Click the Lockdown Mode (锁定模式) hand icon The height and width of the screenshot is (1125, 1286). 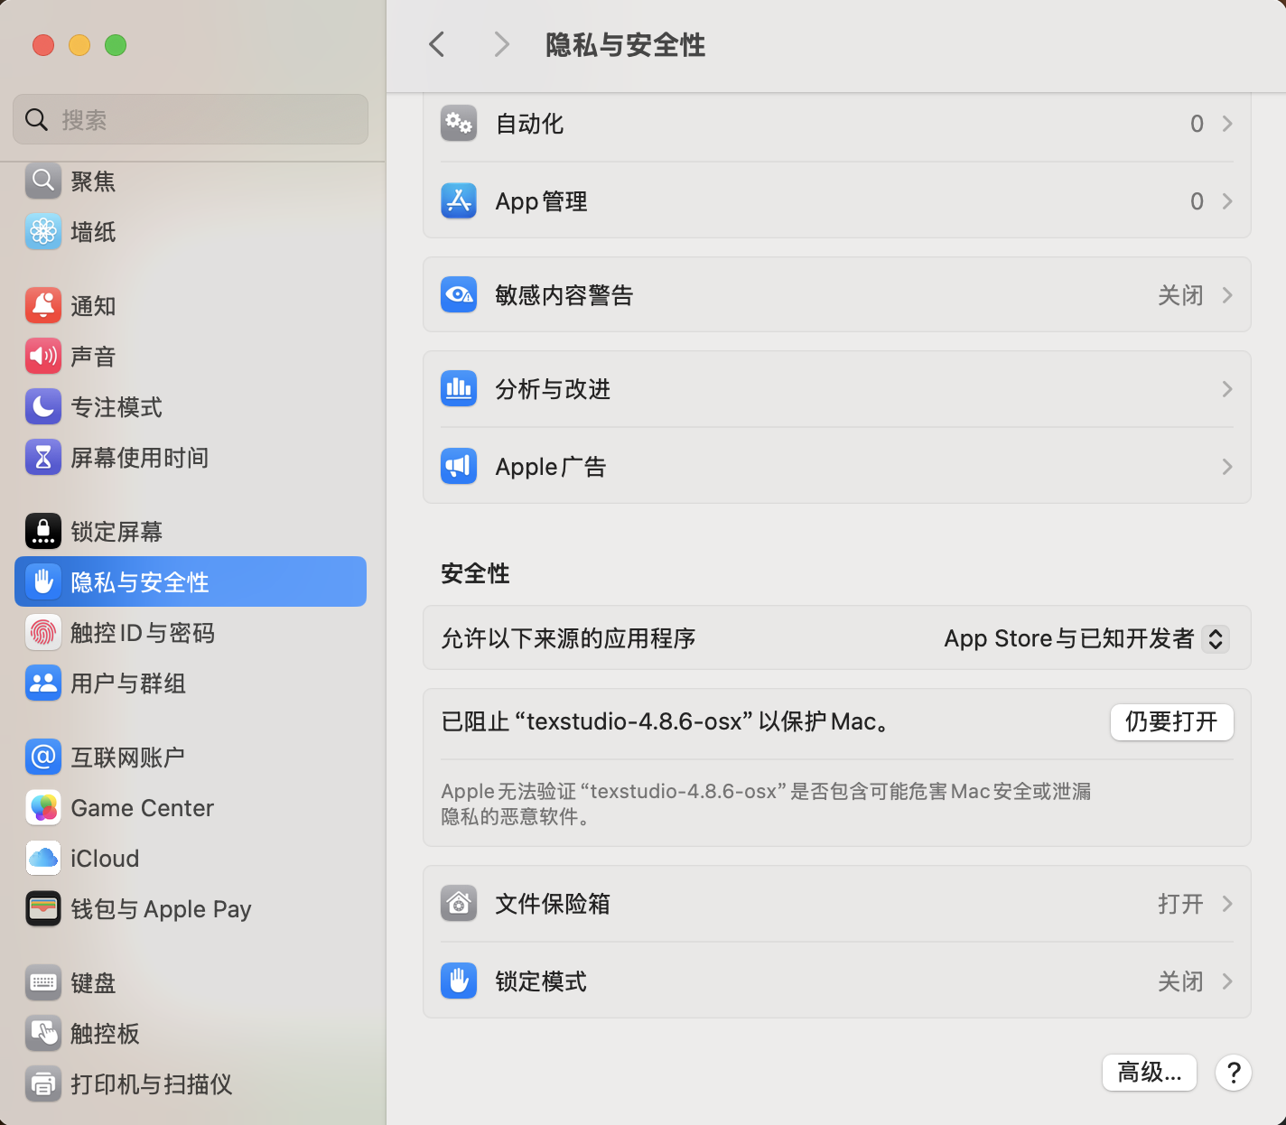click(x=459, y=981)
